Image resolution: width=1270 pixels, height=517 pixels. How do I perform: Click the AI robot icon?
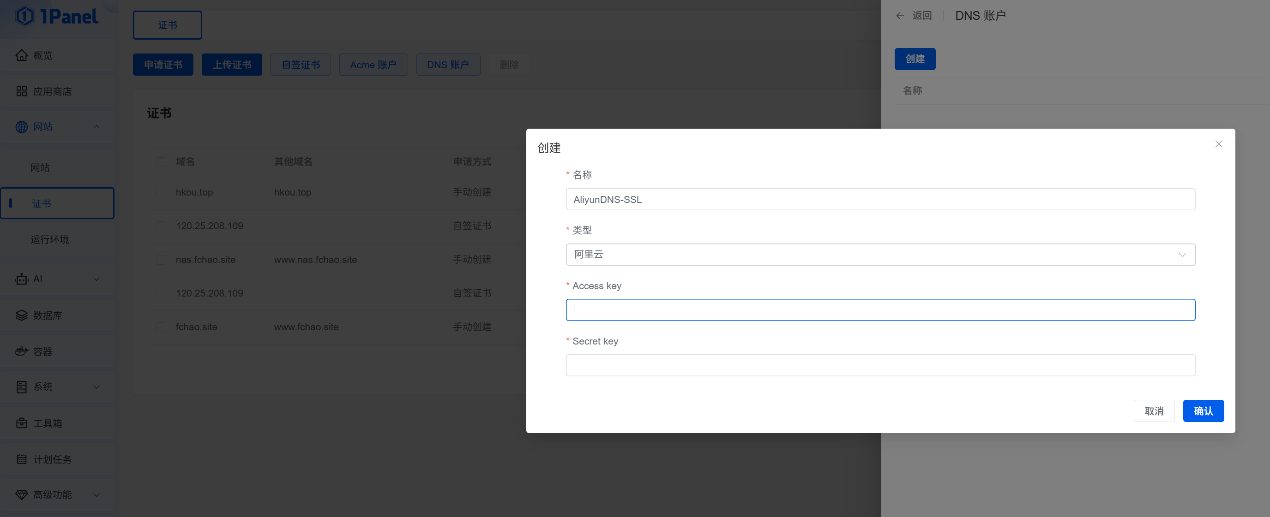21,279
